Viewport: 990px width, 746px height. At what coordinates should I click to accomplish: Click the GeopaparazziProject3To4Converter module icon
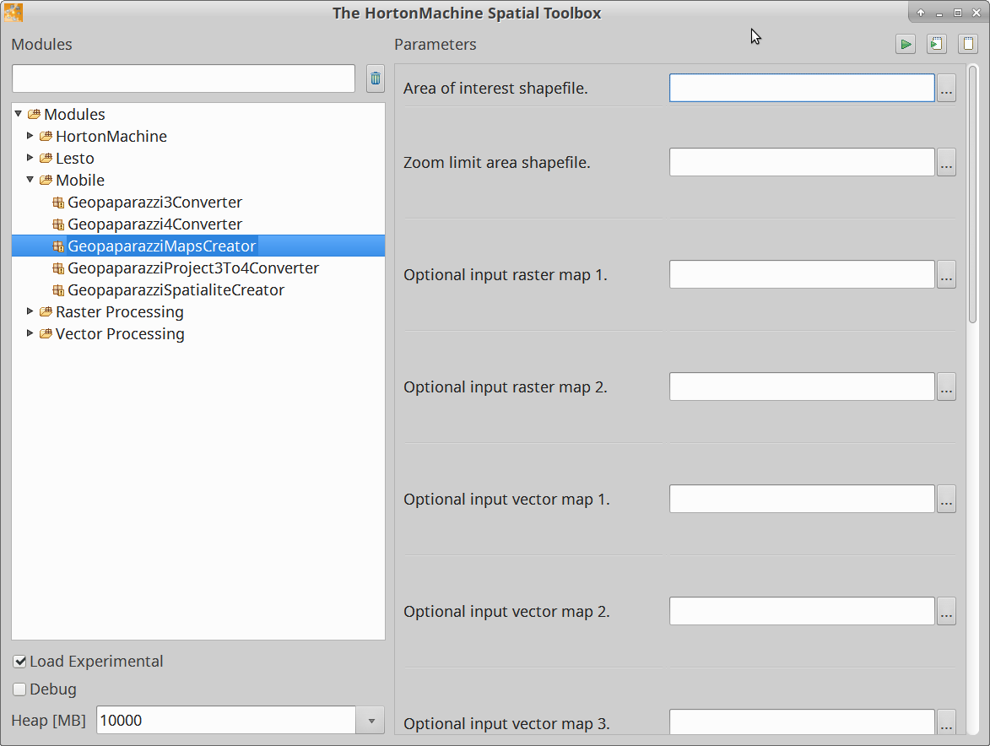click(58, 268)
